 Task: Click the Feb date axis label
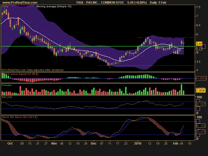click(x=176, y=144)
